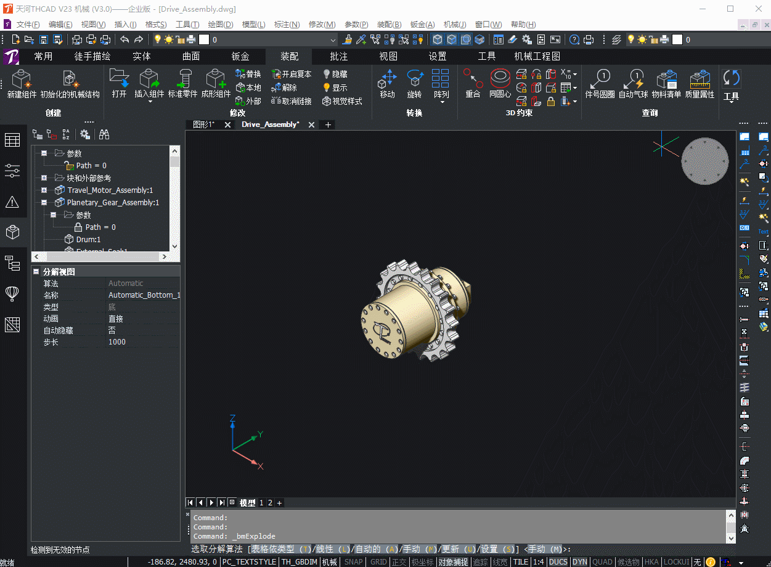Click the 自动气球 auto balloon icon

(x=633, y=84)
